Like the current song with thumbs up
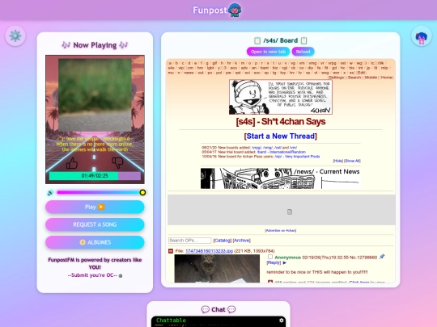Image resolution: width=437 pixels, height=327 pixels. pos(72,163)
